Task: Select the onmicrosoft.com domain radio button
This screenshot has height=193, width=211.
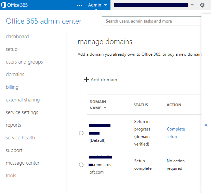Action: click(81, 165)
